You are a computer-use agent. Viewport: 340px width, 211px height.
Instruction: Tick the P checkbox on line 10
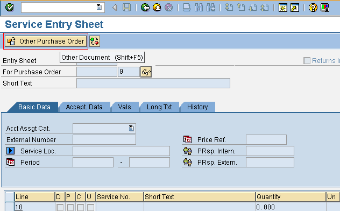[x=70, y=208]
